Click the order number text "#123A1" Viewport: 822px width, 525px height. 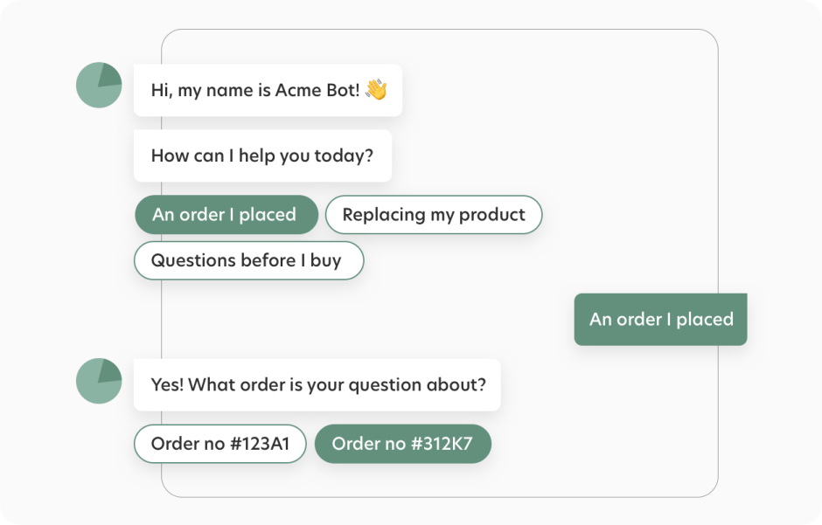tap(259, 444)
